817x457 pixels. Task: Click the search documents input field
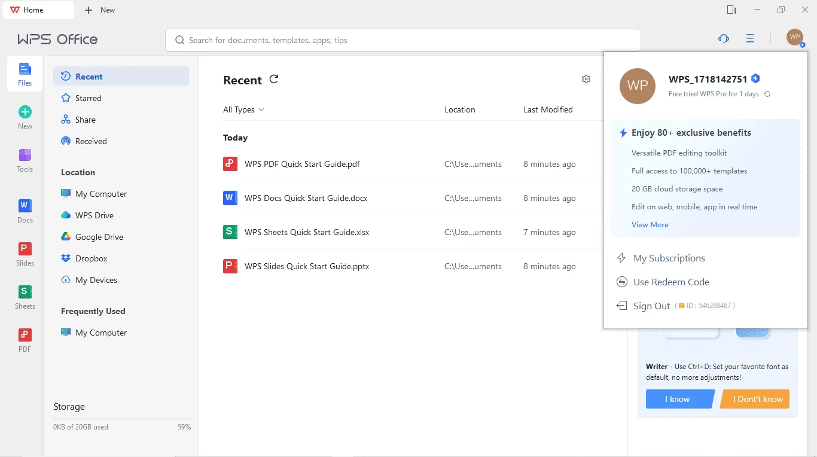(x=403, y=40)
